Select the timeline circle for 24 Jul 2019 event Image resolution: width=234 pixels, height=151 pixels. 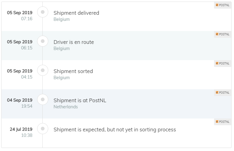coord(43,129)
